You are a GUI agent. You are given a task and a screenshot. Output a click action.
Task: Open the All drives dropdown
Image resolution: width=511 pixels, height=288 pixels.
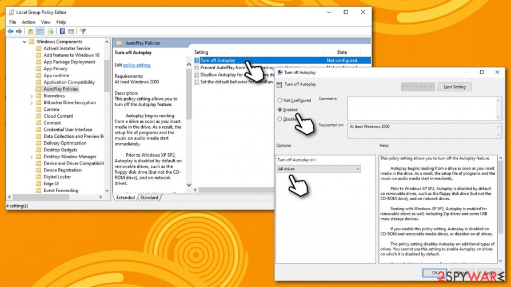tap(319, 169)
